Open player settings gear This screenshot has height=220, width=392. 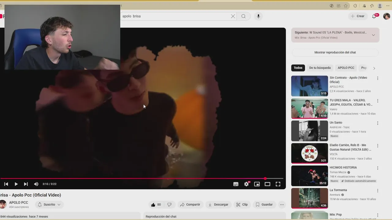247,184
